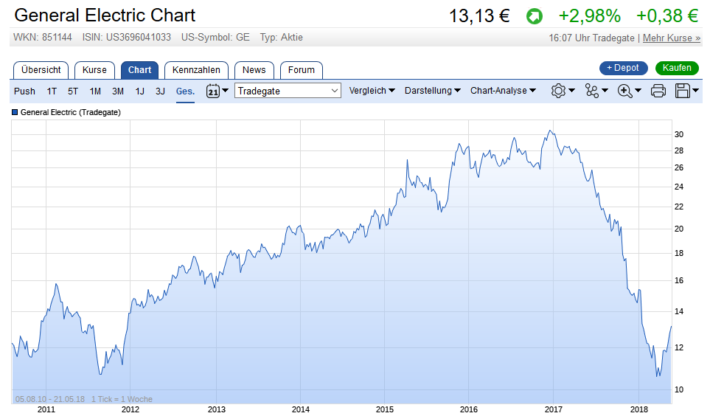The image size is (710, 416).
Task: Open the Forum tab
Action: click(x=301, y=70)
